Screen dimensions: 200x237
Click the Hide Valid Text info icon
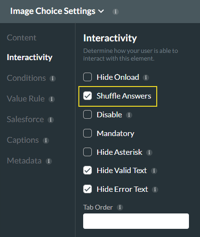154,171
